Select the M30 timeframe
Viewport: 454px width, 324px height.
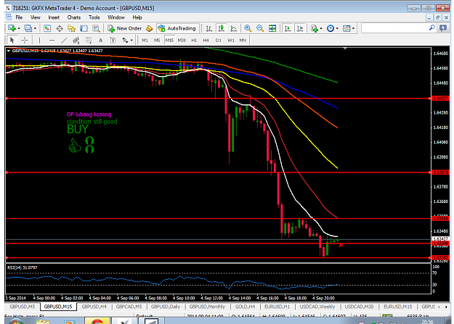click(x=182, y=40)
